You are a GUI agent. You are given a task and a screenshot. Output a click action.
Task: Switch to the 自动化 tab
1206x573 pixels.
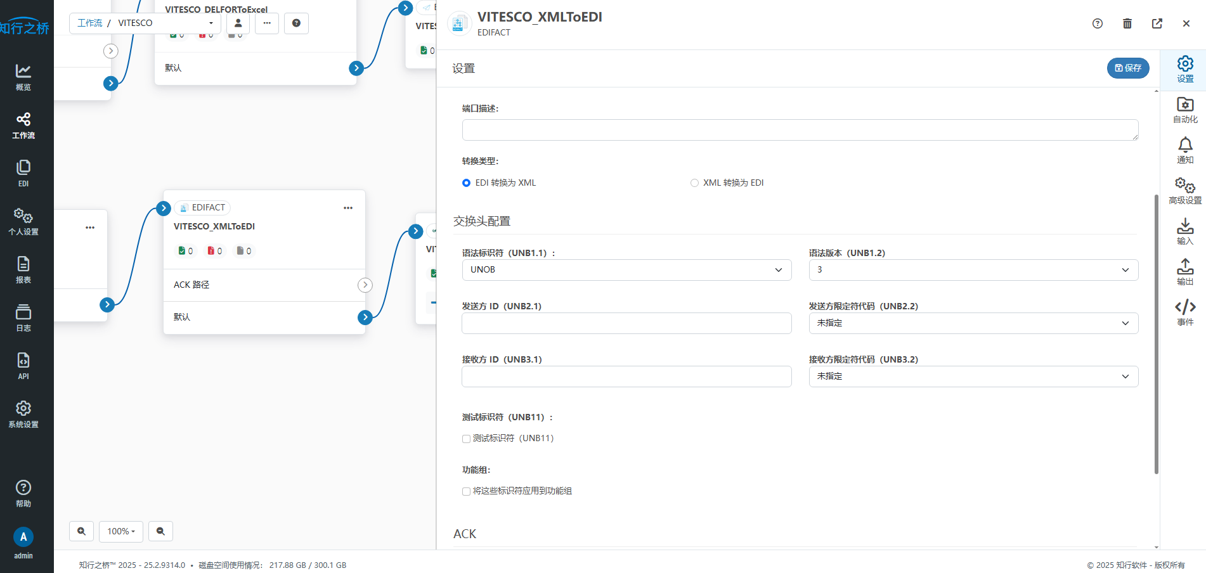click(x=1184, y=110)
